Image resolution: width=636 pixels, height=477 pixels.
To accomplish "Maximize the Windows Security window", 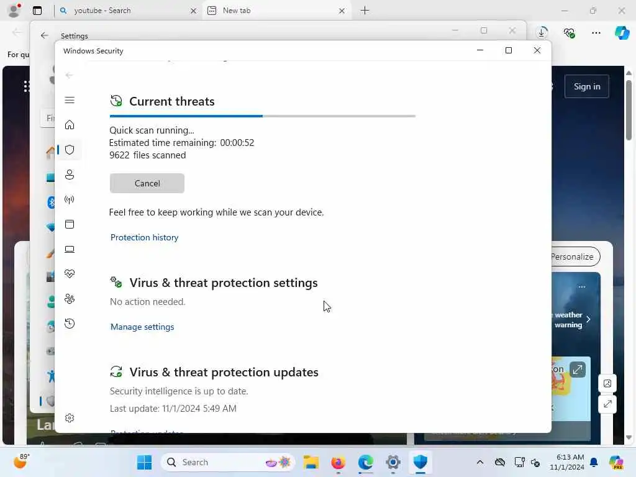I will [508, 50].
